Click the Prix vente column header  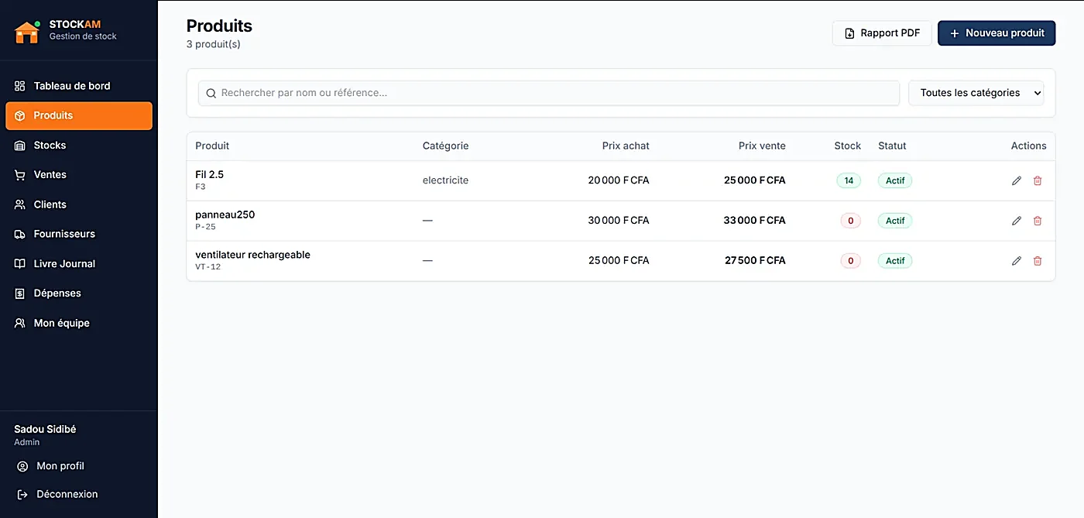[x=762, y=146]
